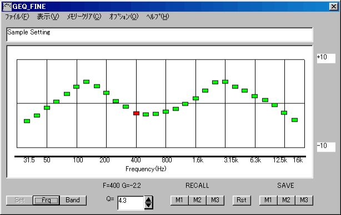This screenshot has width=341, height=215.
Task: Click the Sample Setting text field
Action: tap(159, 34)
